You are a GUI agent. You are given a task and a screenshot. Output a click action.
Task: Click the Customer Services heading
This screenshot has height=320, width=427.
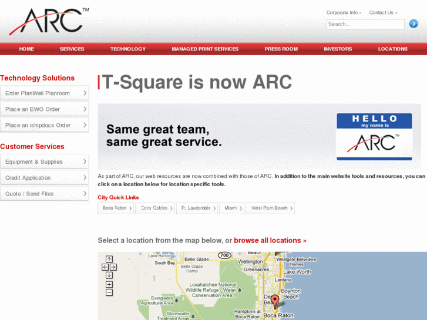click(x=32, y=147)
